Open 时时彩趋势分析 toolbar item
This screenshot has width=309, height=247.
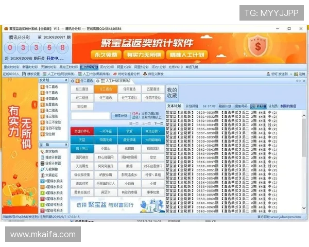[x=127, y=74]
